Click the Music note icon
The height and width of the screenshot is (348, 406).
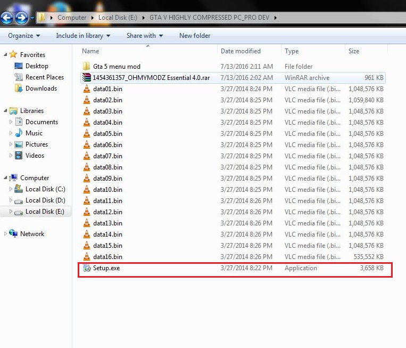19,133
